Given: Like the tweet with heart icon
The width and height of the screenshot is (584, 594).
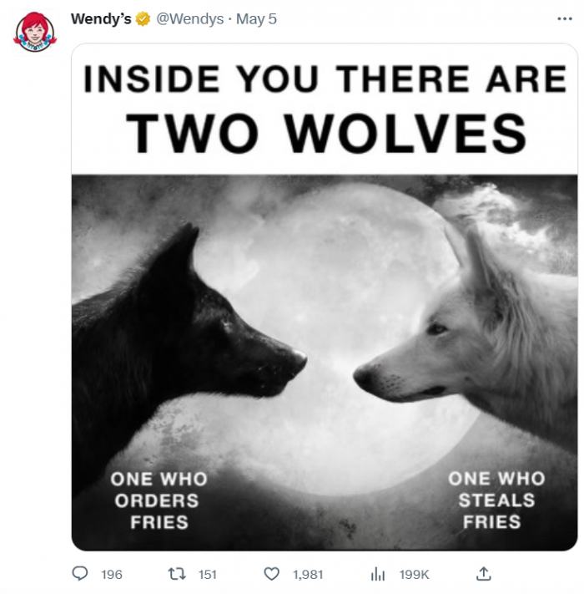Looking at the screenshot, I should tap(272, 574).
